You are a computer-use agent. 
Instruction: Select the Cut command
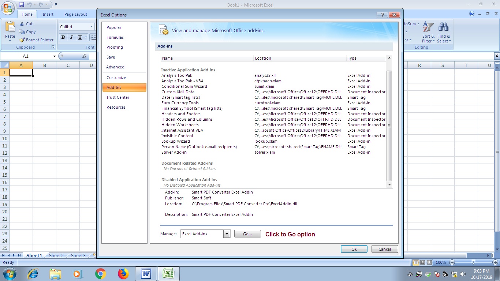click(26, 24)
